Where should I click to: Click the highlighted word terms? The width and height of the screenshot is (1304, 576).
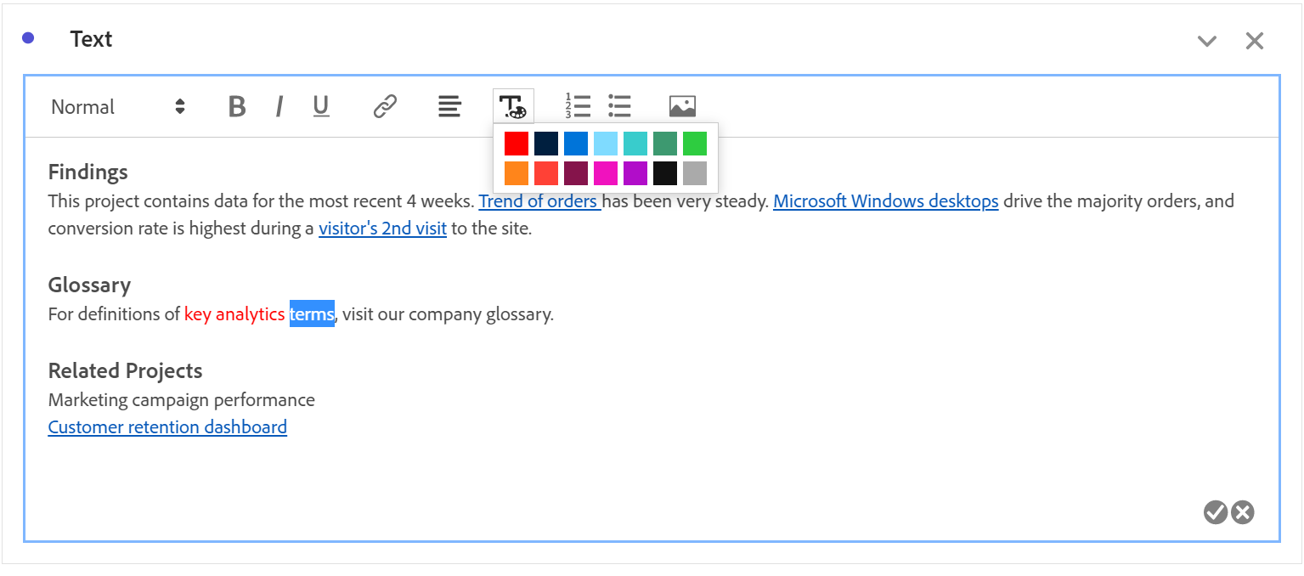(x=312, y=313)
